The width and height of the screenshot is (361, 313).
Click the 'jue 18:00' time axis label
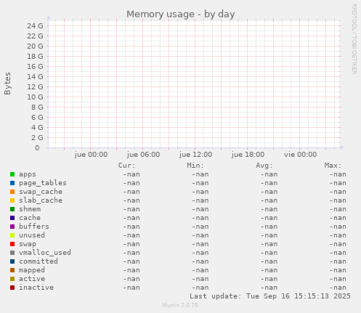click(248, 155)
